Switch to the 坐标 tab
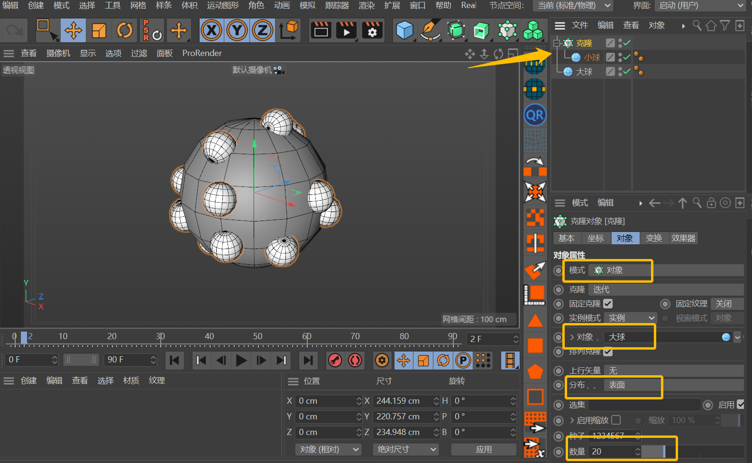Image resolution: width=752 pixels, height=463 pixels. pyautogui.click(x=596, y=238)
